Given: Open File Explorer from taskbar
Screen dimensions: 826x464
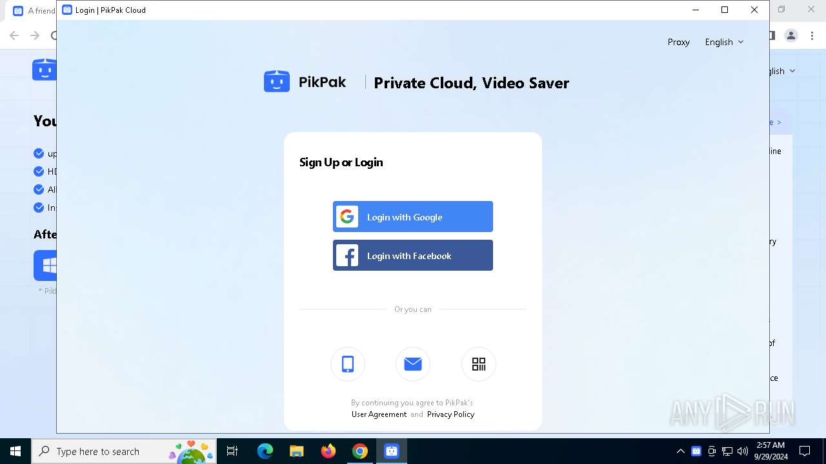Looking at the screenshot, I should (x=297, y=451).
